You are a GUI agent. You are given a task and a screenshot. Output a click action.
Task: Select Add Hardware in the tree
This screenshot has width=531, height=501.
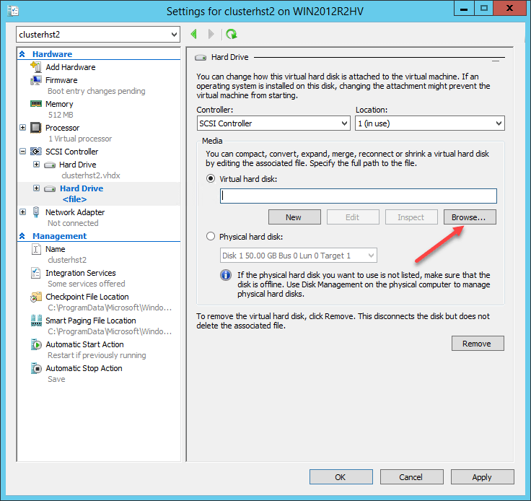pyautogui.click(x=71, y=67)
